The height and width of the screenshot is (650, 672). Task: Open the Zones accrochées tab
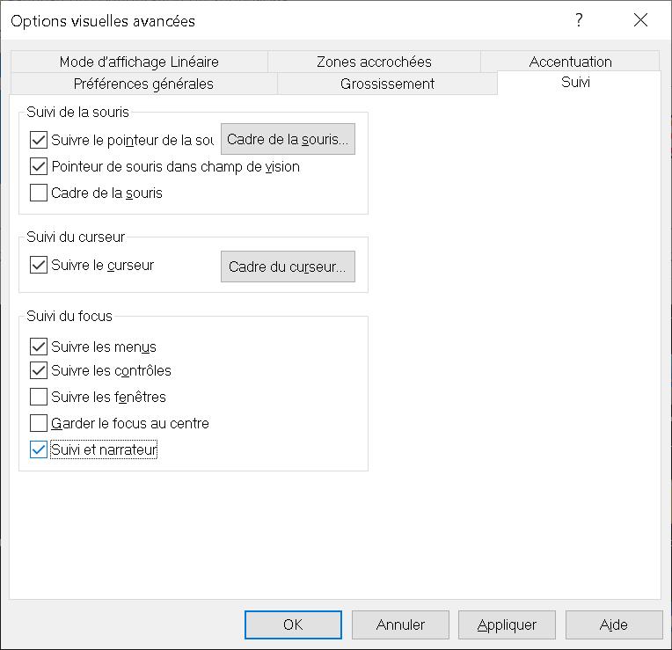click(x=374, y=62)
